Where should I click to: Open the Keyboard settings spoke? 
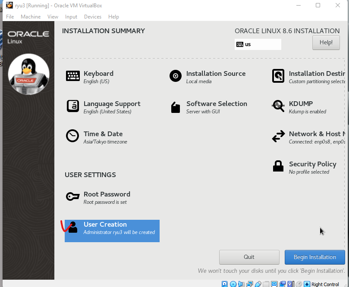90,77
